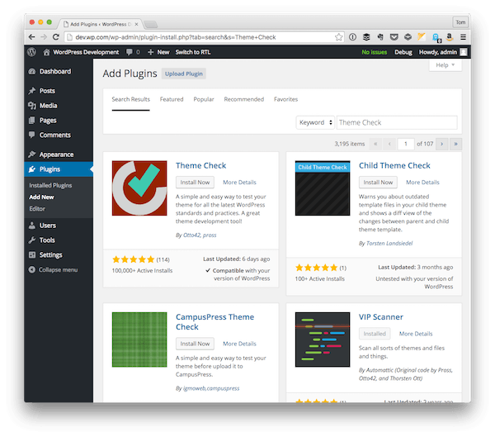Open More Details for Child Theme Check
The height and width of the screenshot is (437, 495).
click(x=422, y=183)
